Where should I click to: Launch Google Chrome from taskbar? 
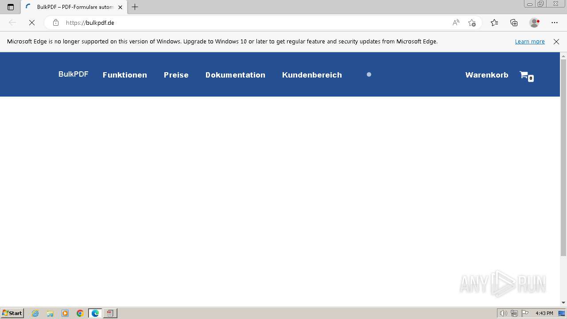pos(80,313)
